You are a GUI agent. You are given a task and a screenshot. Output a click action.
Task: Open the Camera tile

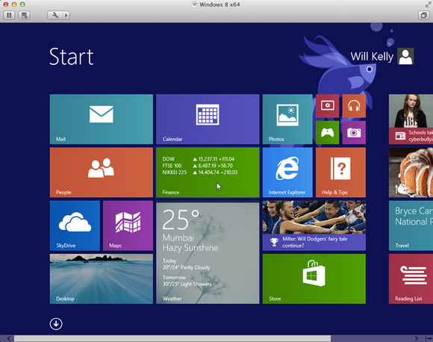click(x=354, y=133)
